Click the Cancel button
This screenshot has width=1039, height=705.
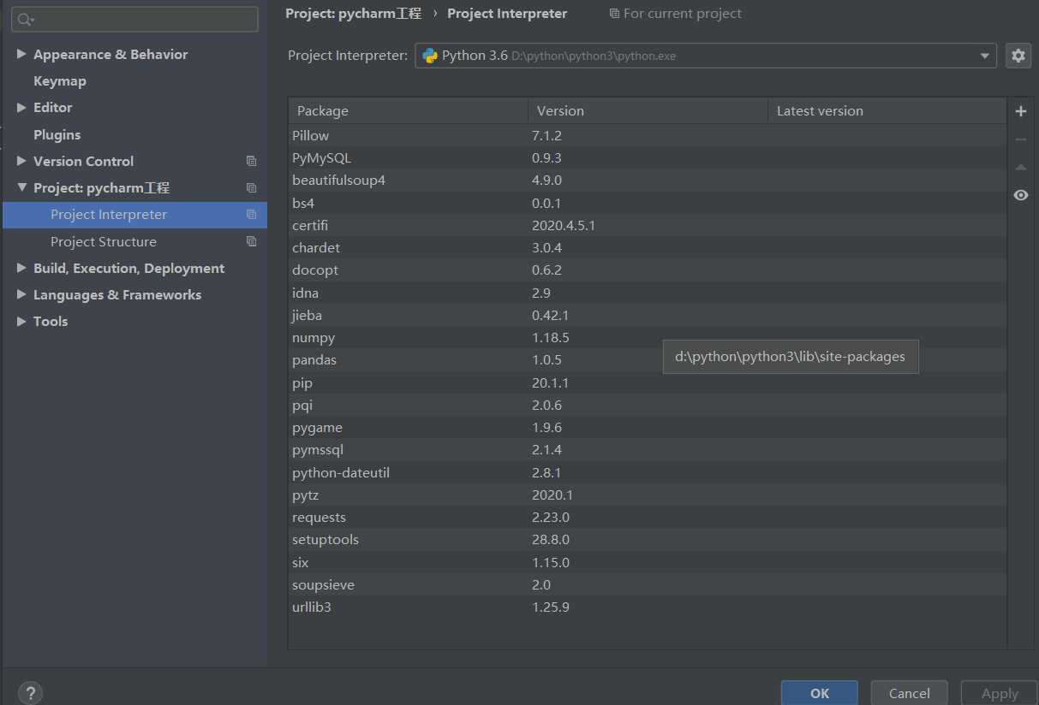910,693
